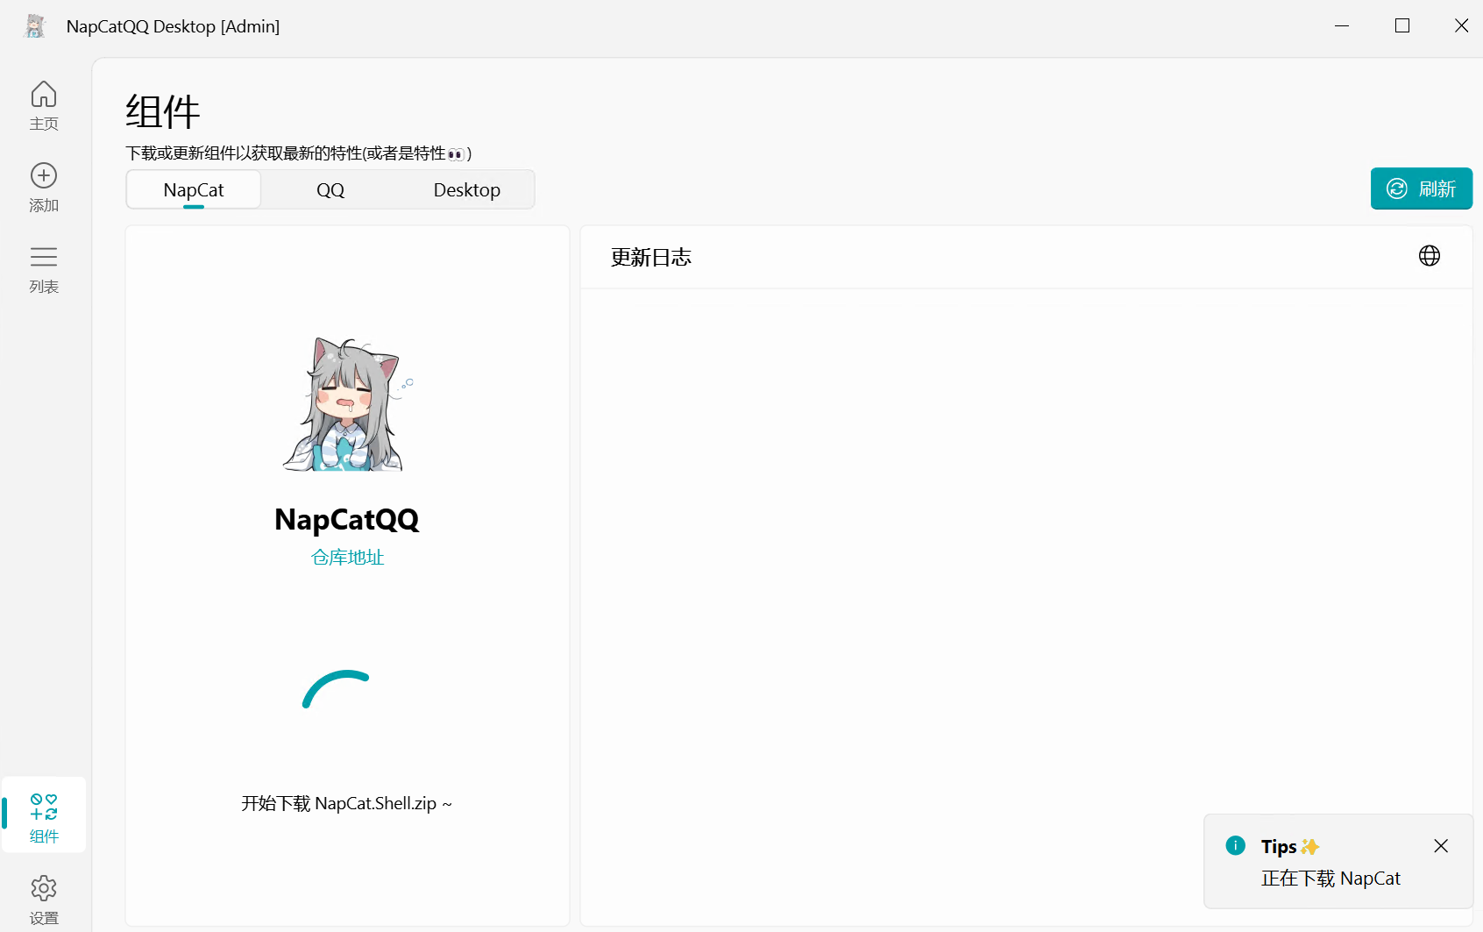Click the globe icon in 更新日志 header
This screenshot has height=932, width=1483.
click(x=1430, y=256)
